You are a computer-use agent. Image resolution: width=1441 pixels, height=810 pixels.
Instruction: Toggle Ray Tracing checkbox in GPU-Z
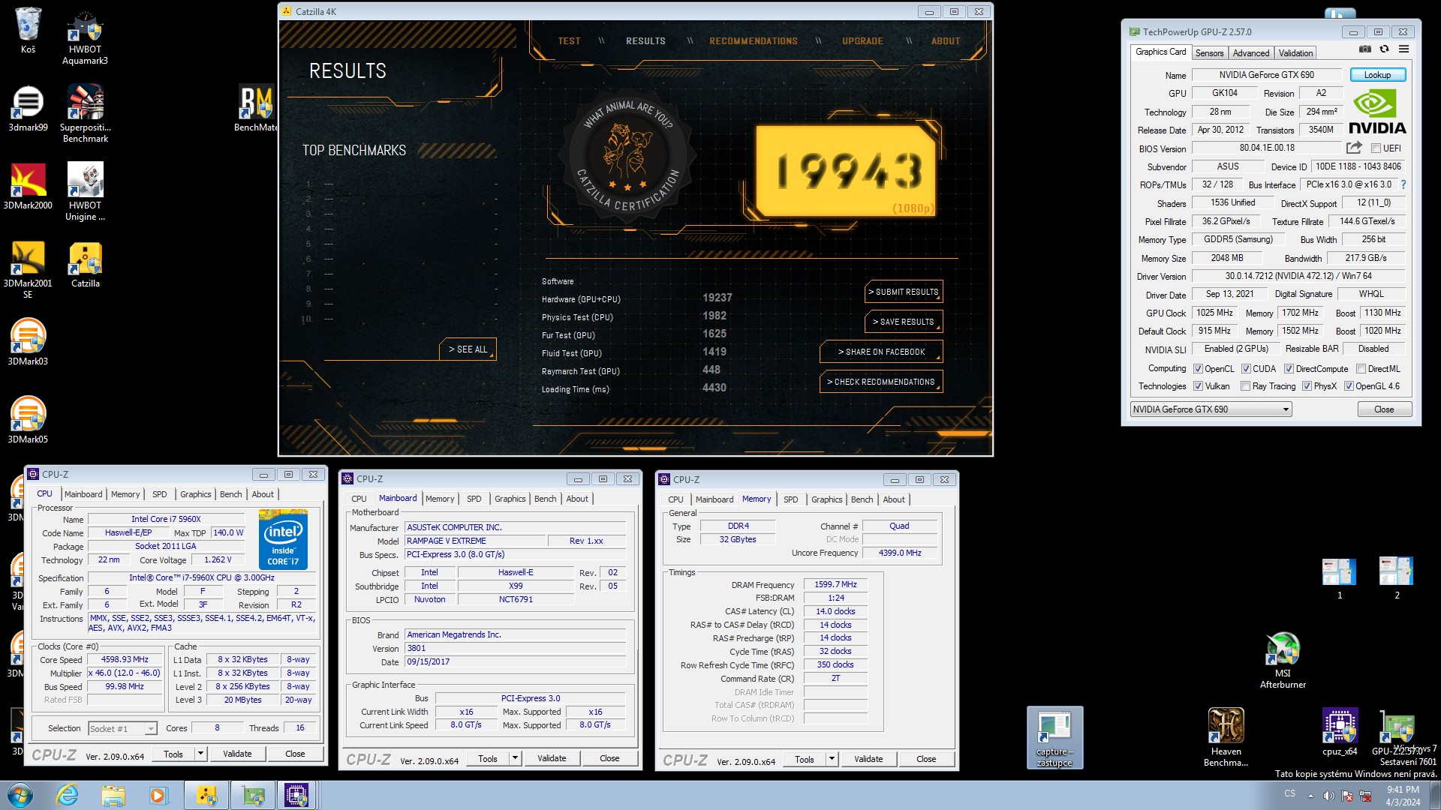click(x=1245, y=386)
